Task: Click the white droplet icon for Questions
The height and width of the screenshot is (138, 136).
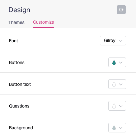Action: pyautogui.click(x=114, y=106)
